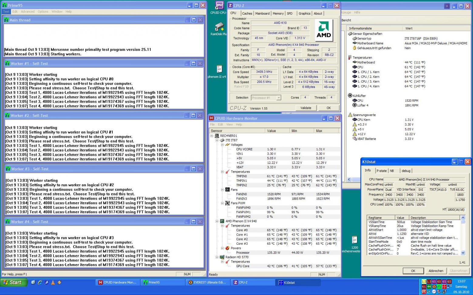Click the Abbrechen button in K10stat
Screen dimensions: 473x295
pos(436,271)
